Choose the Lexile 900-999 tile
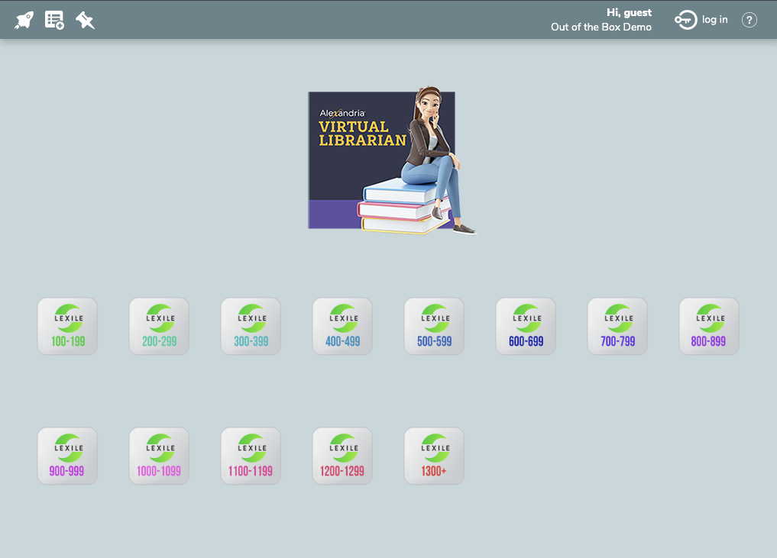 coord(67,456)
